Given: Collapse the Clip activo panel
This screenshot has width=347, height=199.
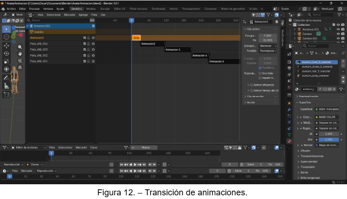Looking at the screenshot, I should pos(261,29).
